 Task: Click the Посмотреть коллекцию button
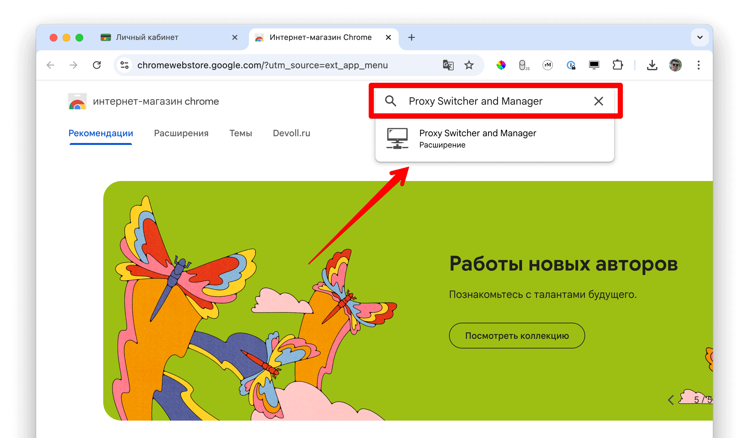(517, 336)
